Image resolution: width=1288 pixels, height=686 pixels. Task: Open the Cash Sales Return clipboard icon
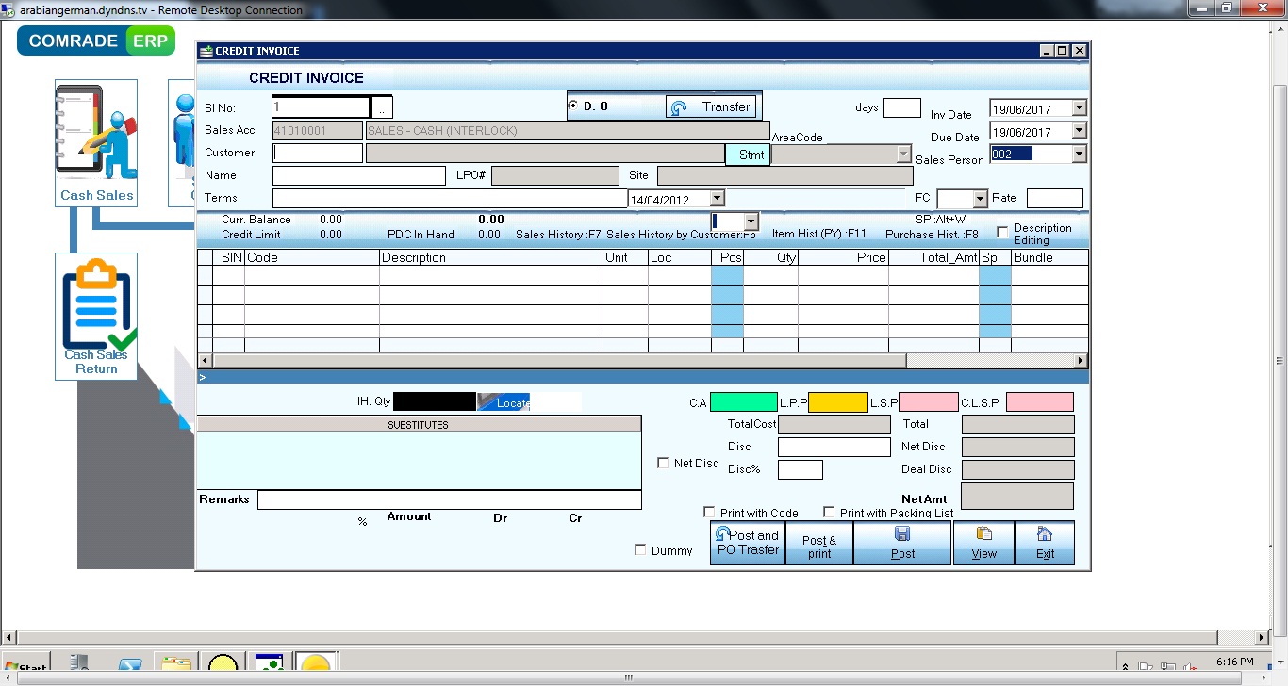(96, 311)
